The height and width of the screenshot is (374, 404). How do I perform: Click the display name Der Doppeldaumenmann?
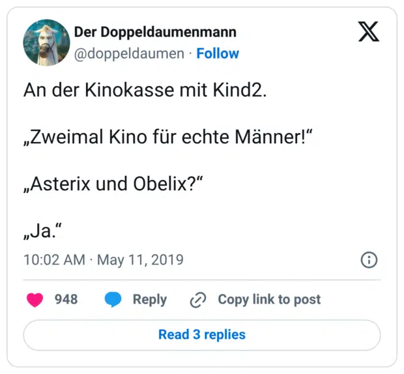coord(155,32)
